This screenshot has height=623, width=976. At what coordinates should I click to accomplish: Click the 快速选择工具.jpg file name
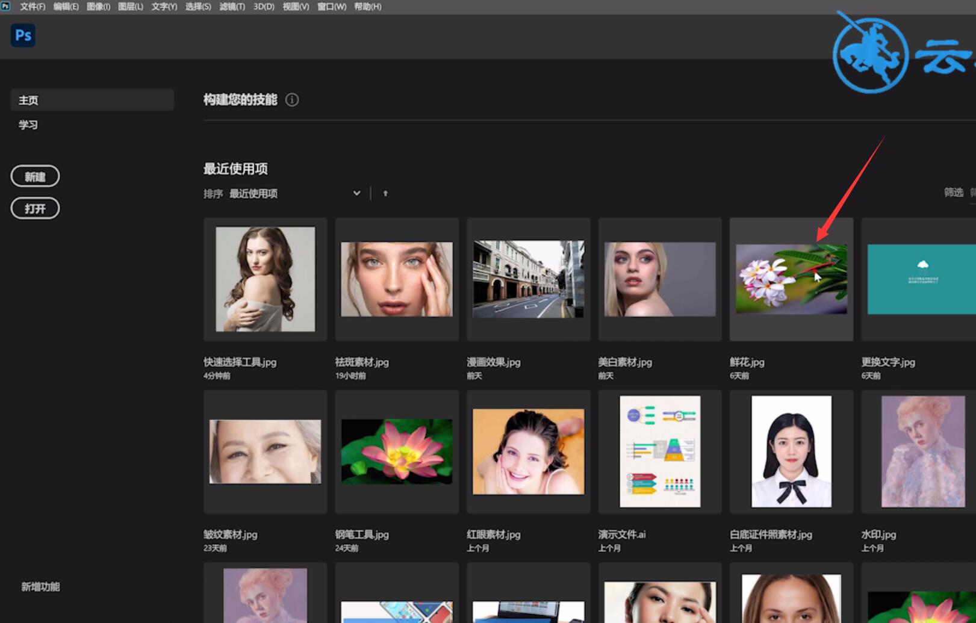(240, 362)
